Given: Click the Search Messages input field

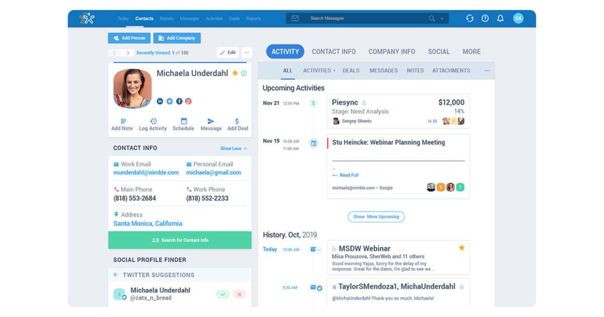Looking at the screenshot, I should tap(362, 18).
